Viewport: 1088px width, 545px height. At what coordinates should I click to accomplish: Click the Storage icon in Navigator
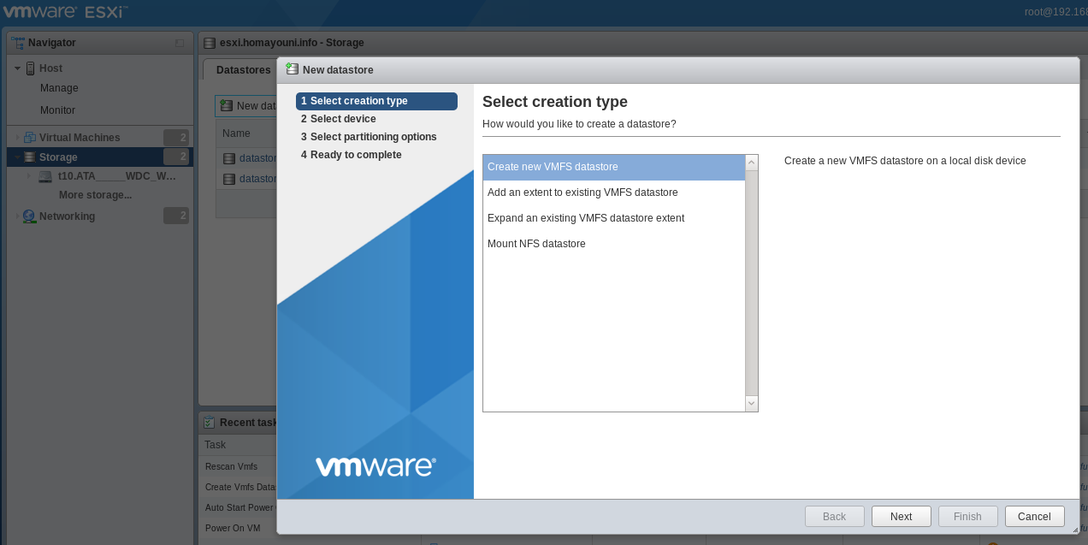point(30,157)
